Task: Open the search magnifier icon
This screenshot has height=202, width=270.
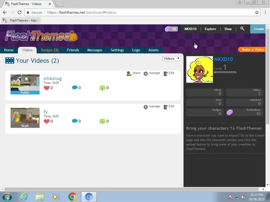Action: pos(242,29)
